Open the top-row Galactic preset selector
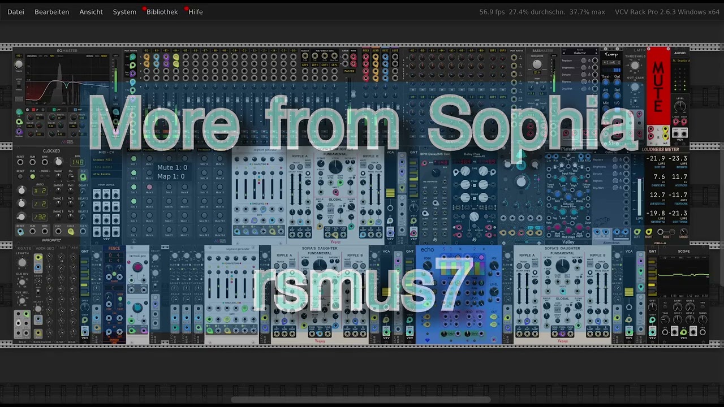Viewport: 724px width, 407px height. click(x=580, y=53)
